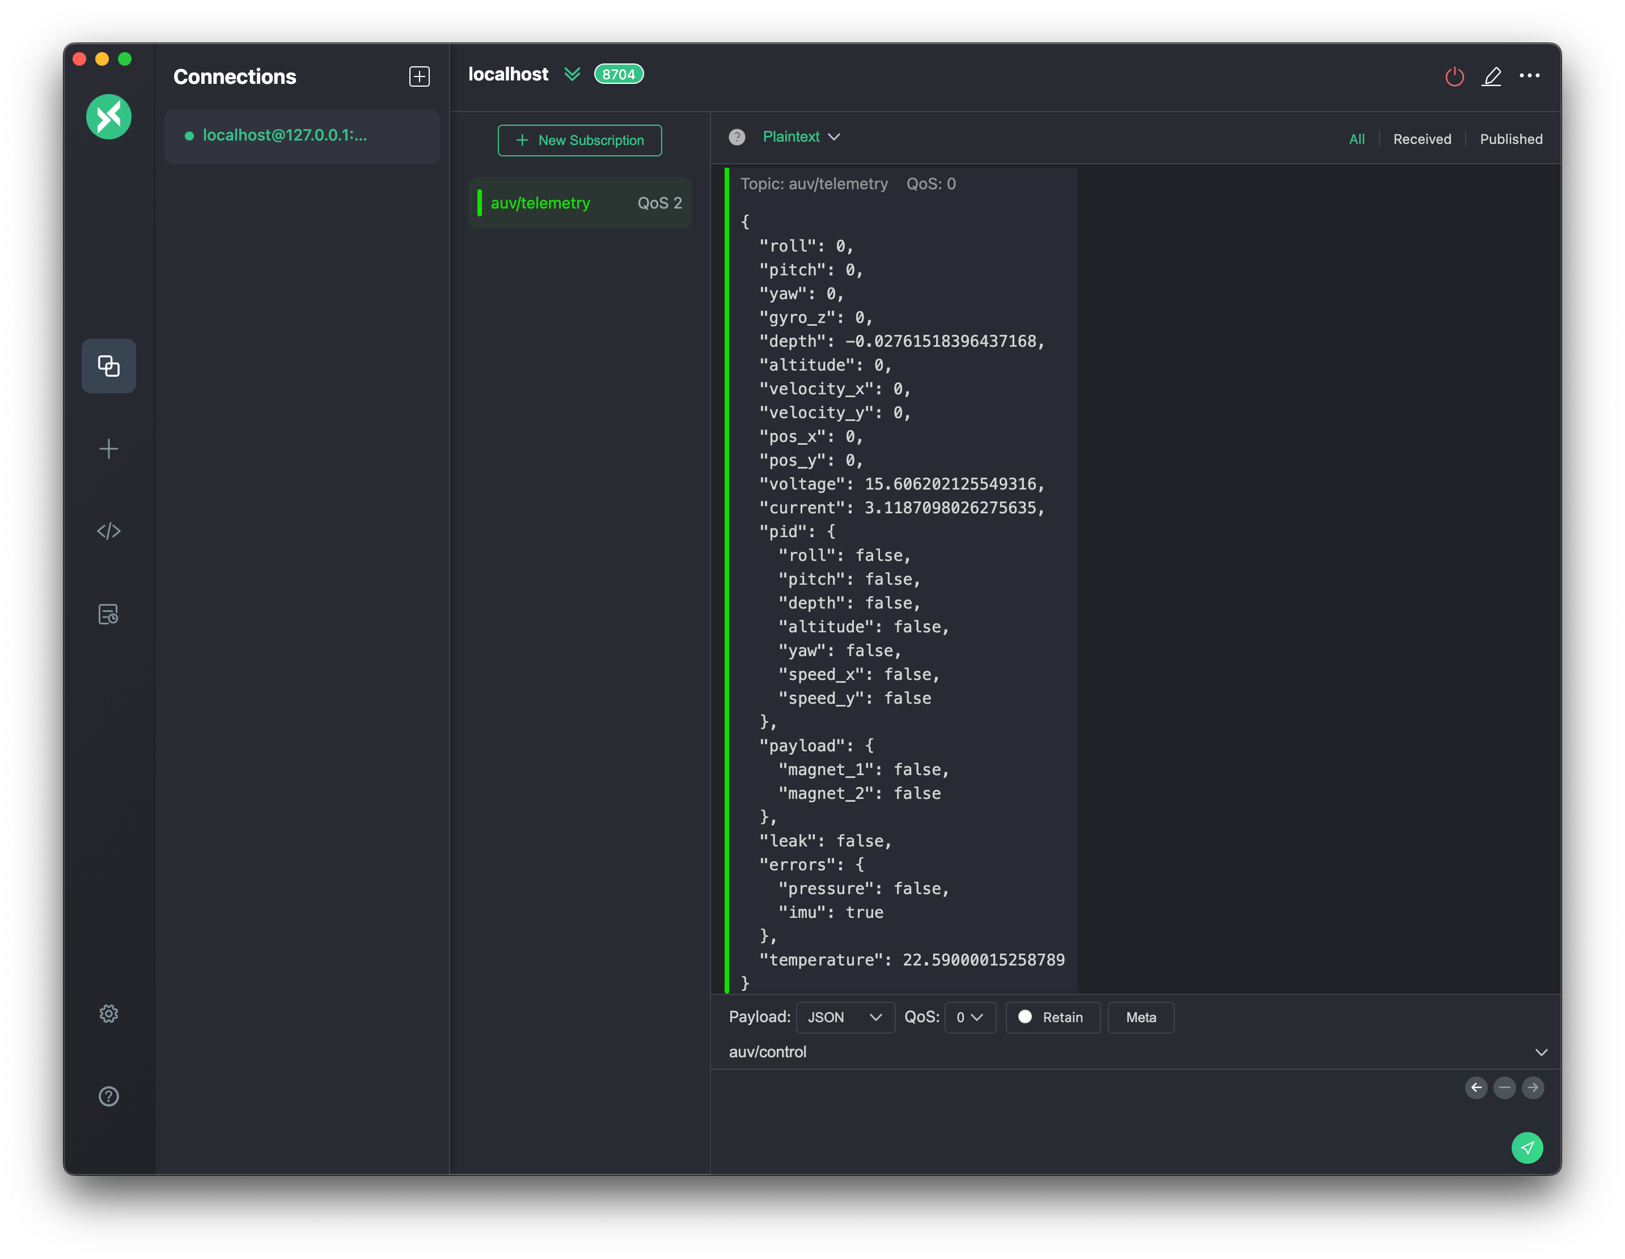Open the three-dots more options menu

pos(1529,76)
